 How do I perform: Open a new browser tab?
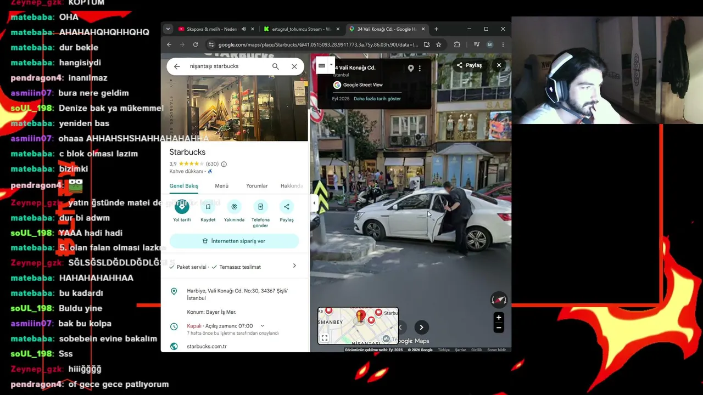436,29
